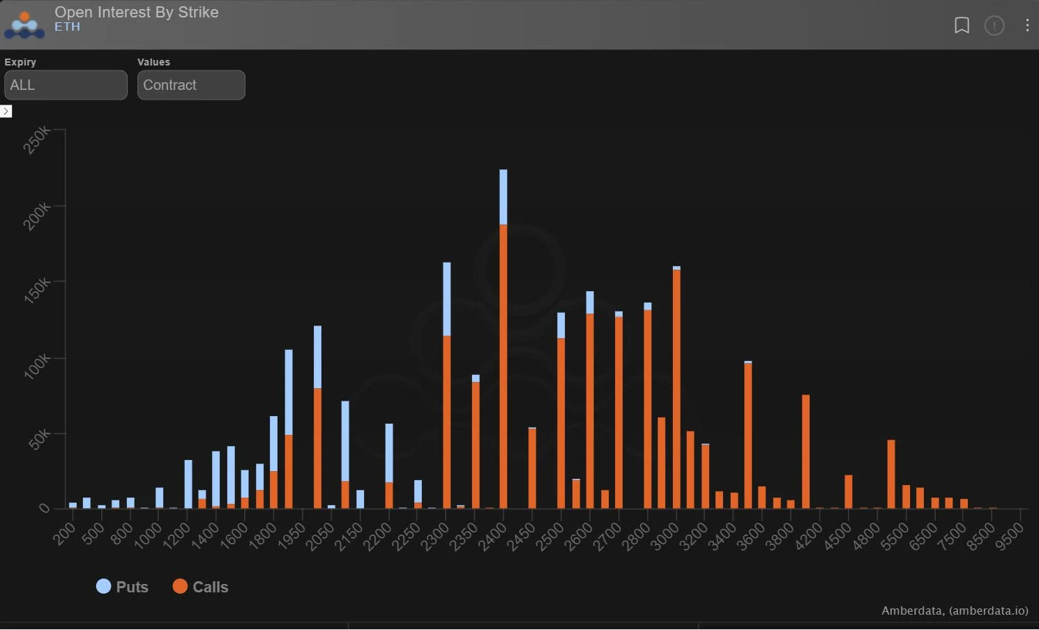
Task: Click the 50k y-axis label
Action: click(x=39, y=440)
